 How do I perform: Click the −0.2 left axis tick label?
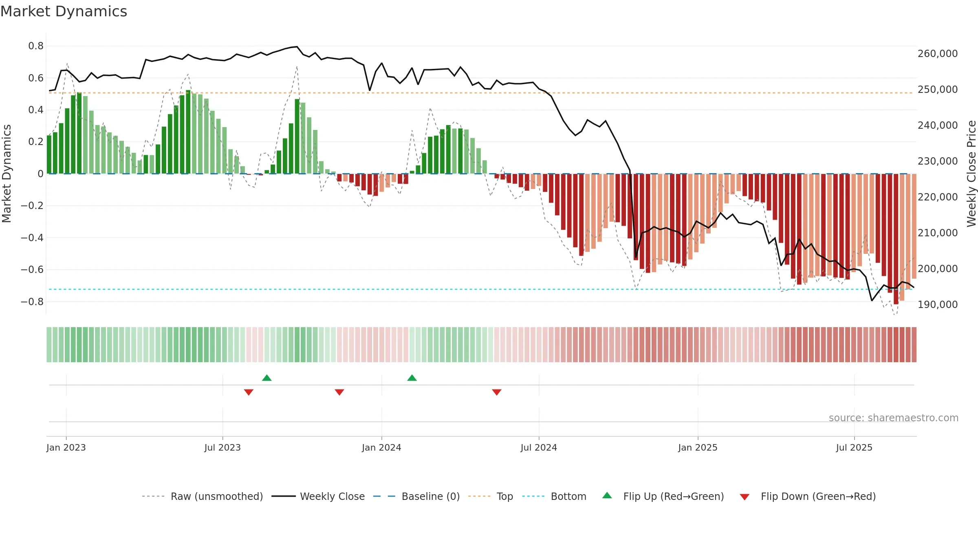click(x=32, y=205)
